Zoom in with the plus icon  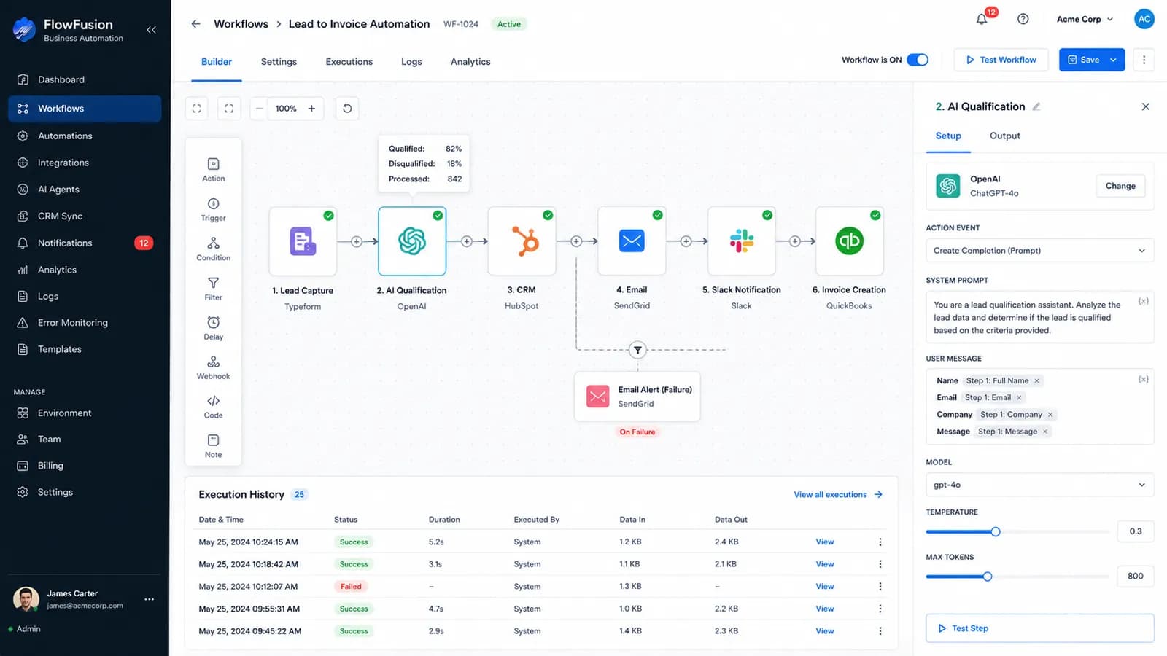tap(311, 109)
